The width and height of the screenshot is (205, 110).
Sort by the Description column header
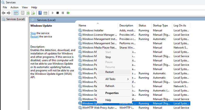[128, 26]
